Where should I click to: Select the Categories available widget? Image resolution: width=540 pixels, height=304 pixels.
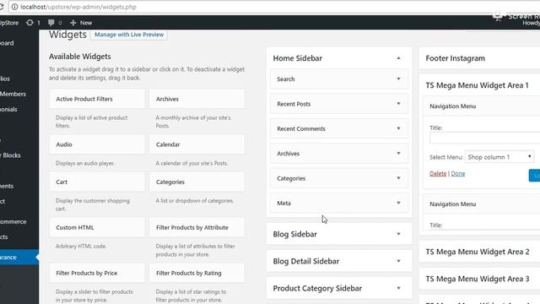coord(197,182)
